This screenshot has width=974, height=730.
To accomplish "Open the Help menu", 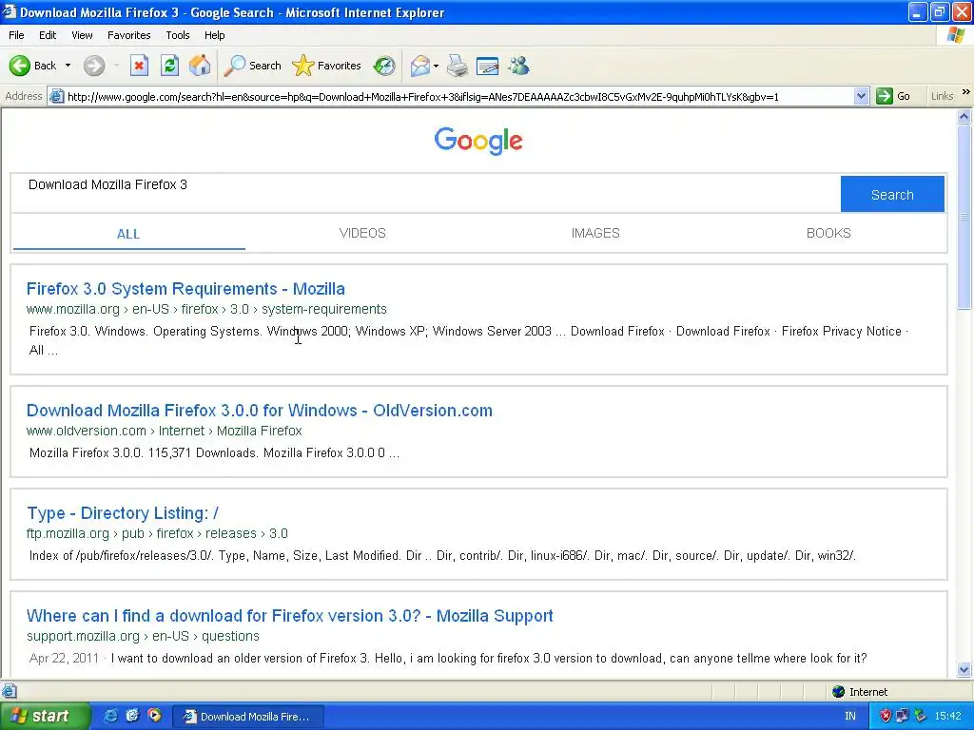I will [214, 35].
